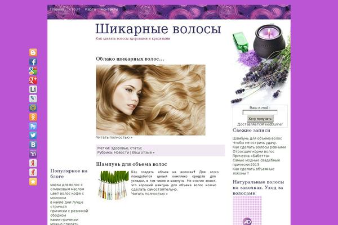The height and width of the screenshot is (225, 338).
Task: Open post title "Шампунь для объема волос"
Action: [131, 164]
